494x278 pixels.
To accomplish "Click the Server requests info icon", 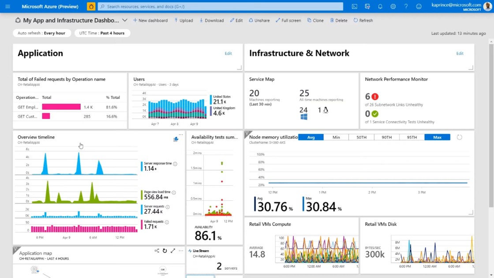I will [x=168, y=207].
